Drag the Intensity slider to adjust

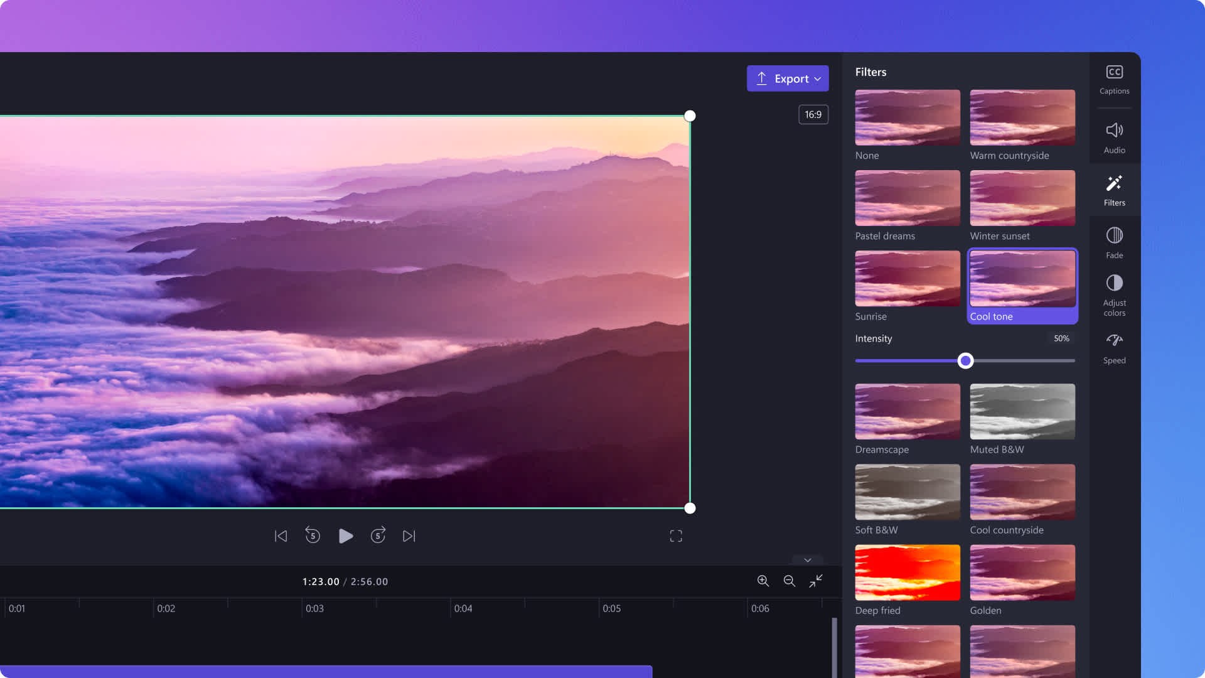pyautogui.click(x=965, y=360)
